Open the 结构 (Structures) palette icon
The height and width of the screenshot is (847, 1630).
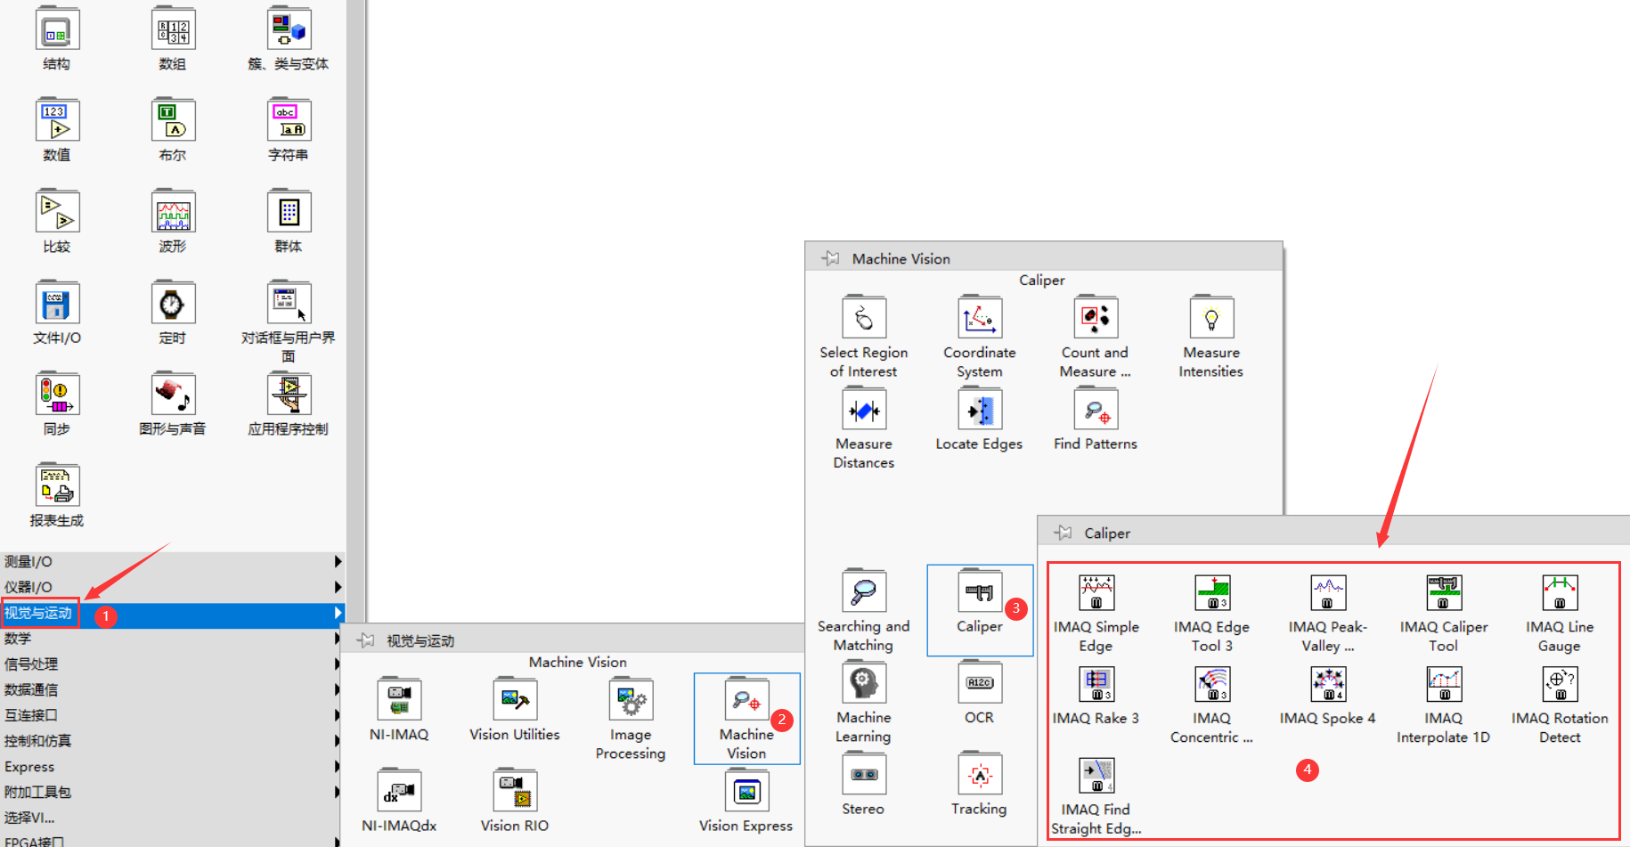tap(57, 29)
